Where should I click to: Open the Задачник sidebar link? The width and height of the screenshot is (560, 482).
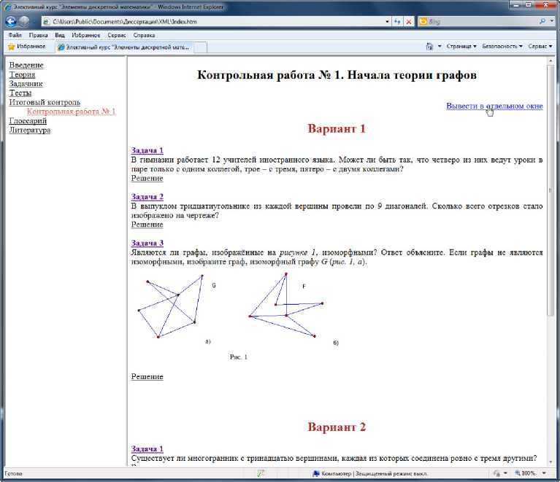pyautogui.click(x=26, y=84)
